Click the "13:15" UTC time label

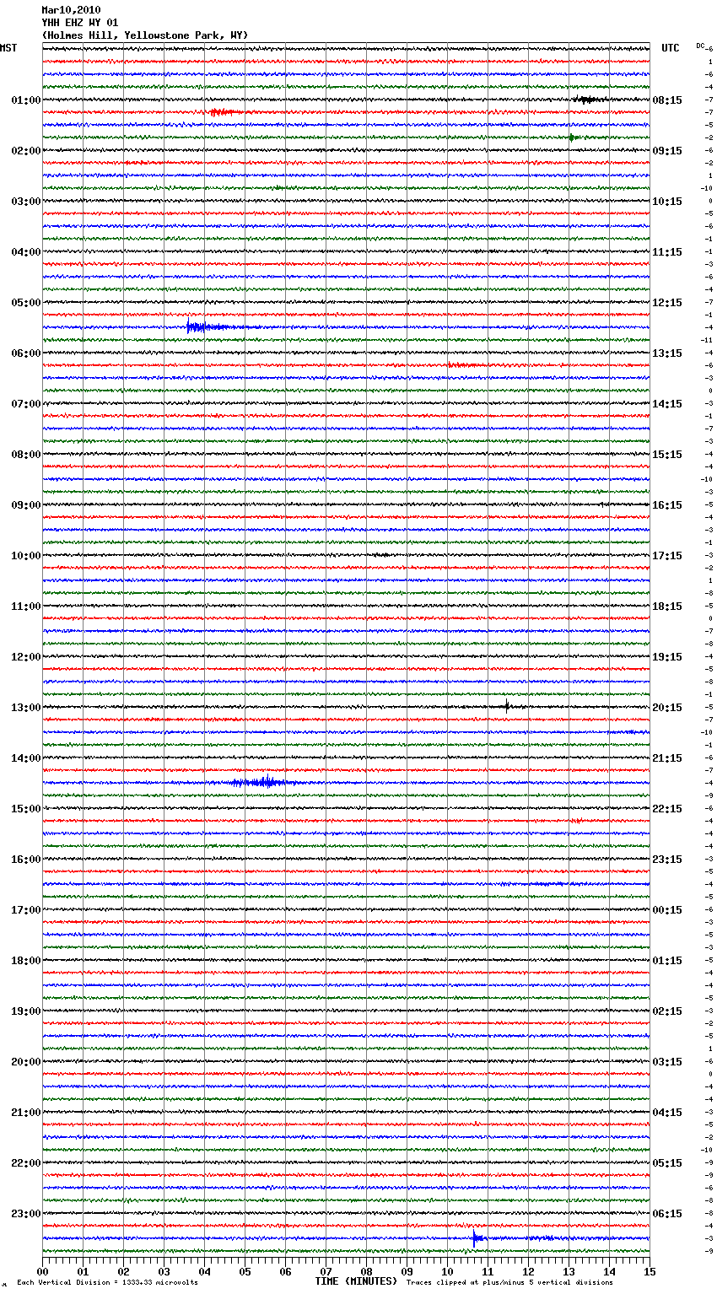click(667, 353)
